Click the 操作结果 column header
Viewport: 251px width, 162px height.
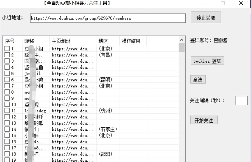point(133,41)
